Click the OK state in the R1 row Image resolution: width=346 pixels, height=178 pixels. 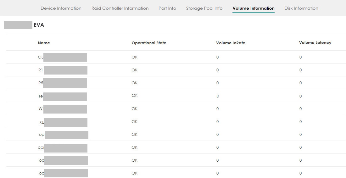tap(134, 70)
